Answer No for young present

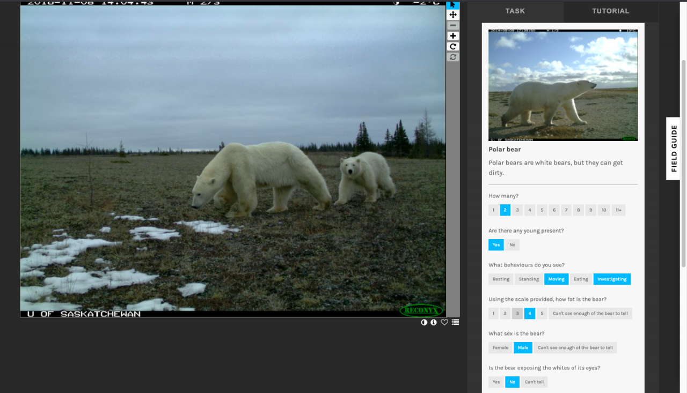(512, 245)
